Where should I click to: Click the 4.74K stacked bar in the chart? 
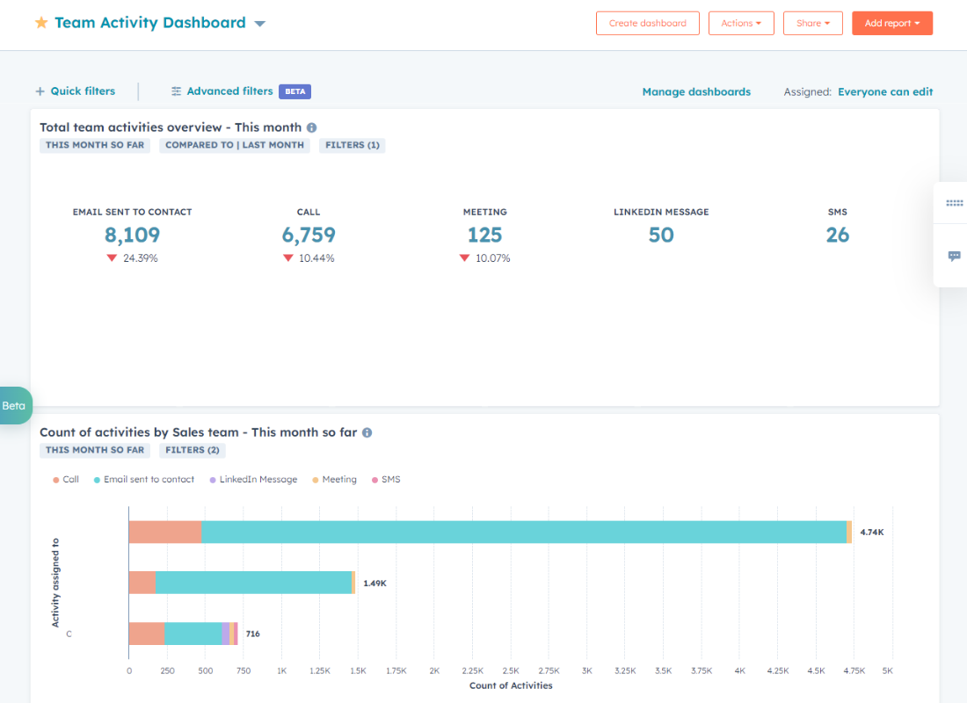(484, 531)
